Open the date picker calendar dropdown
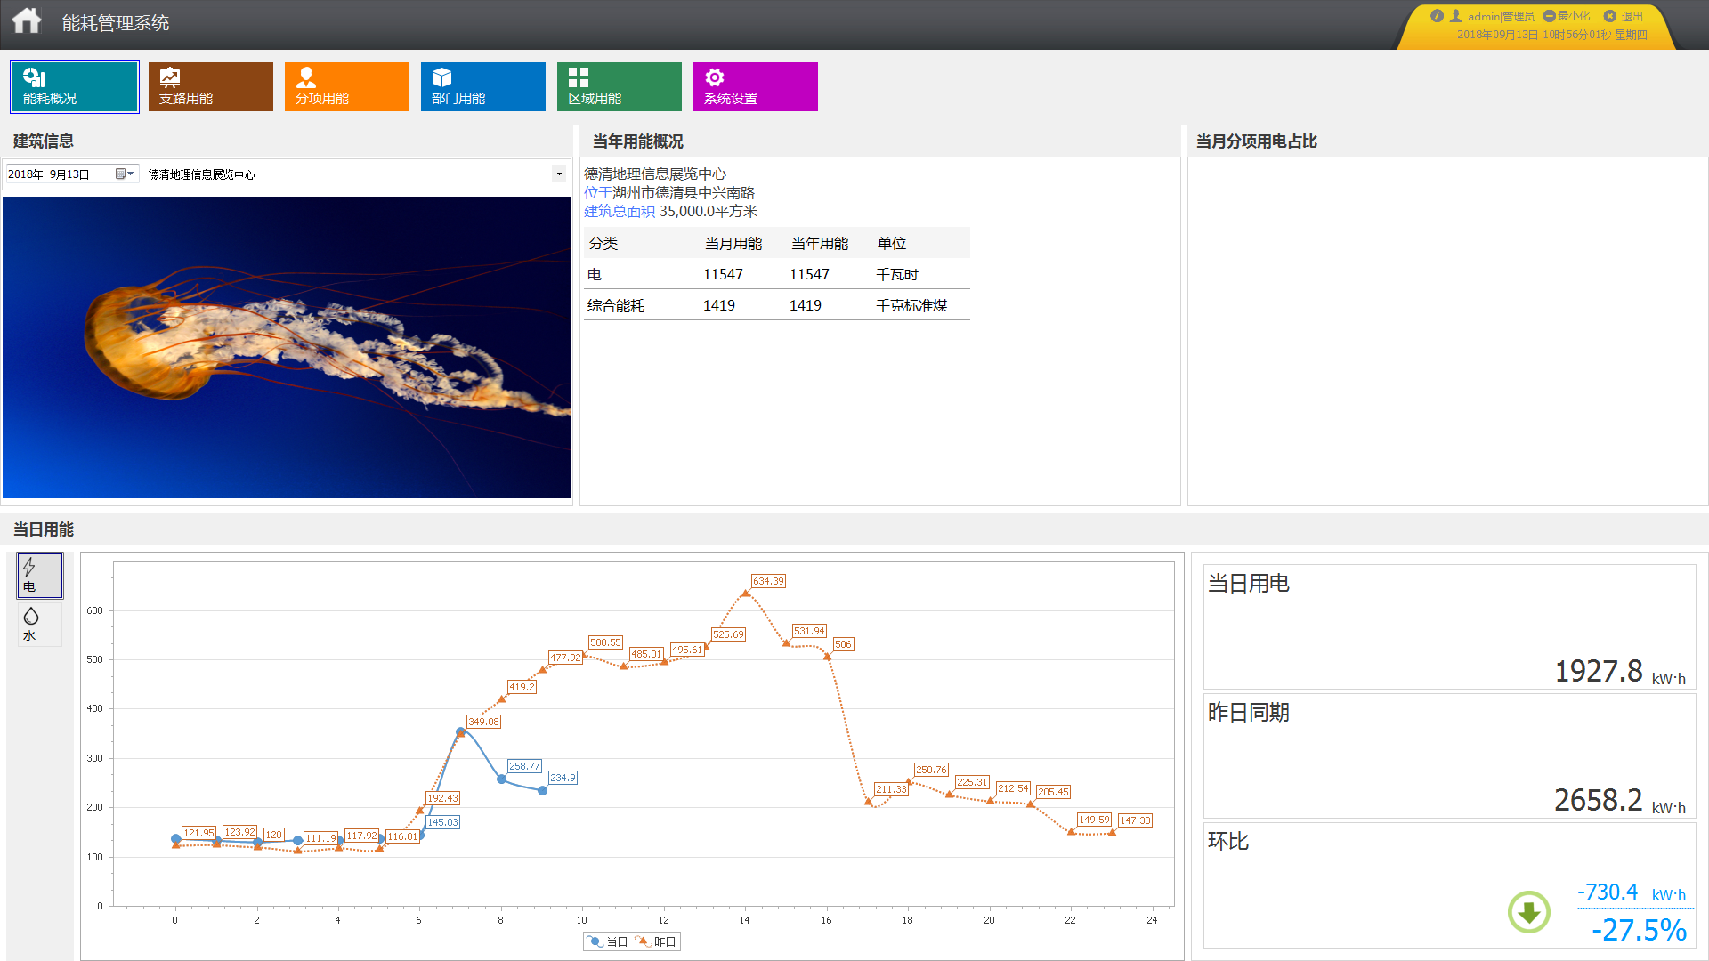This screenshot has height=961, width=1709. (x=125, y=174)
